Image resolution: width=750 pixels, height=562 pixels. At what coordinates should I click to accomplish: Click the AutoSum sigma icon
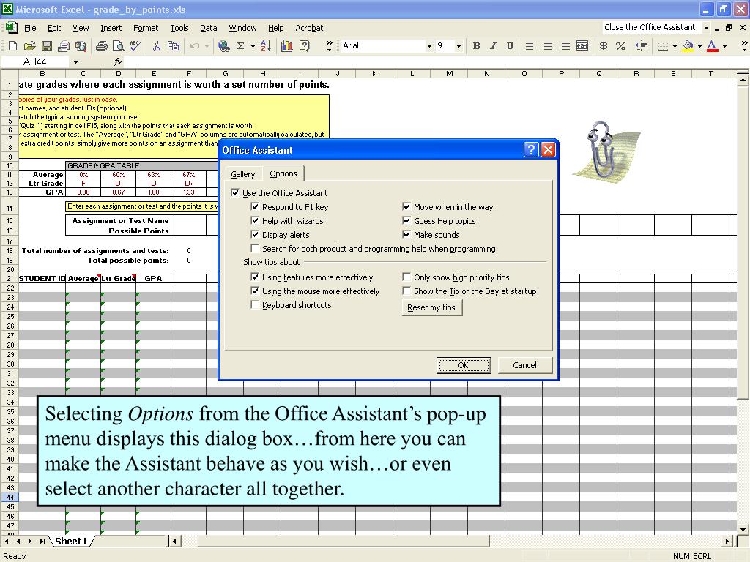click(240, 46)
